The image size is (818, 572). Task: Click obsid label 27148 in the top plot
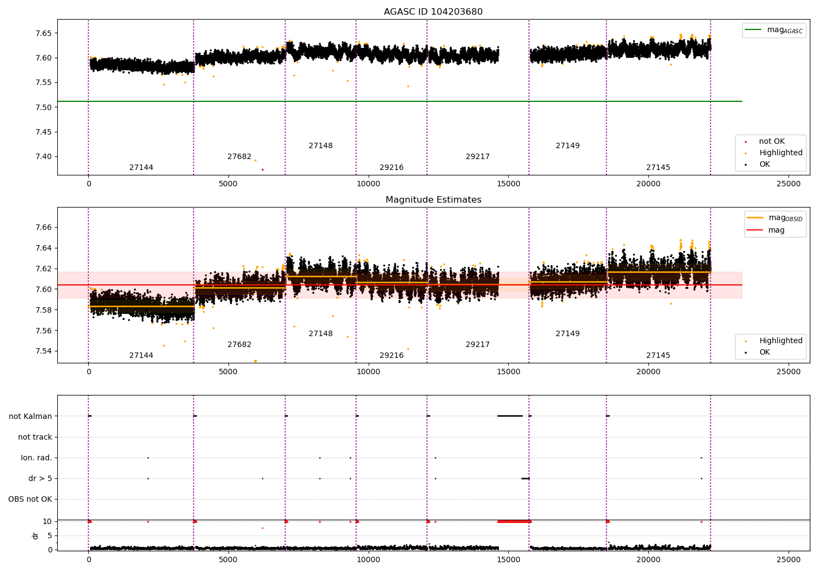[321, 146]
